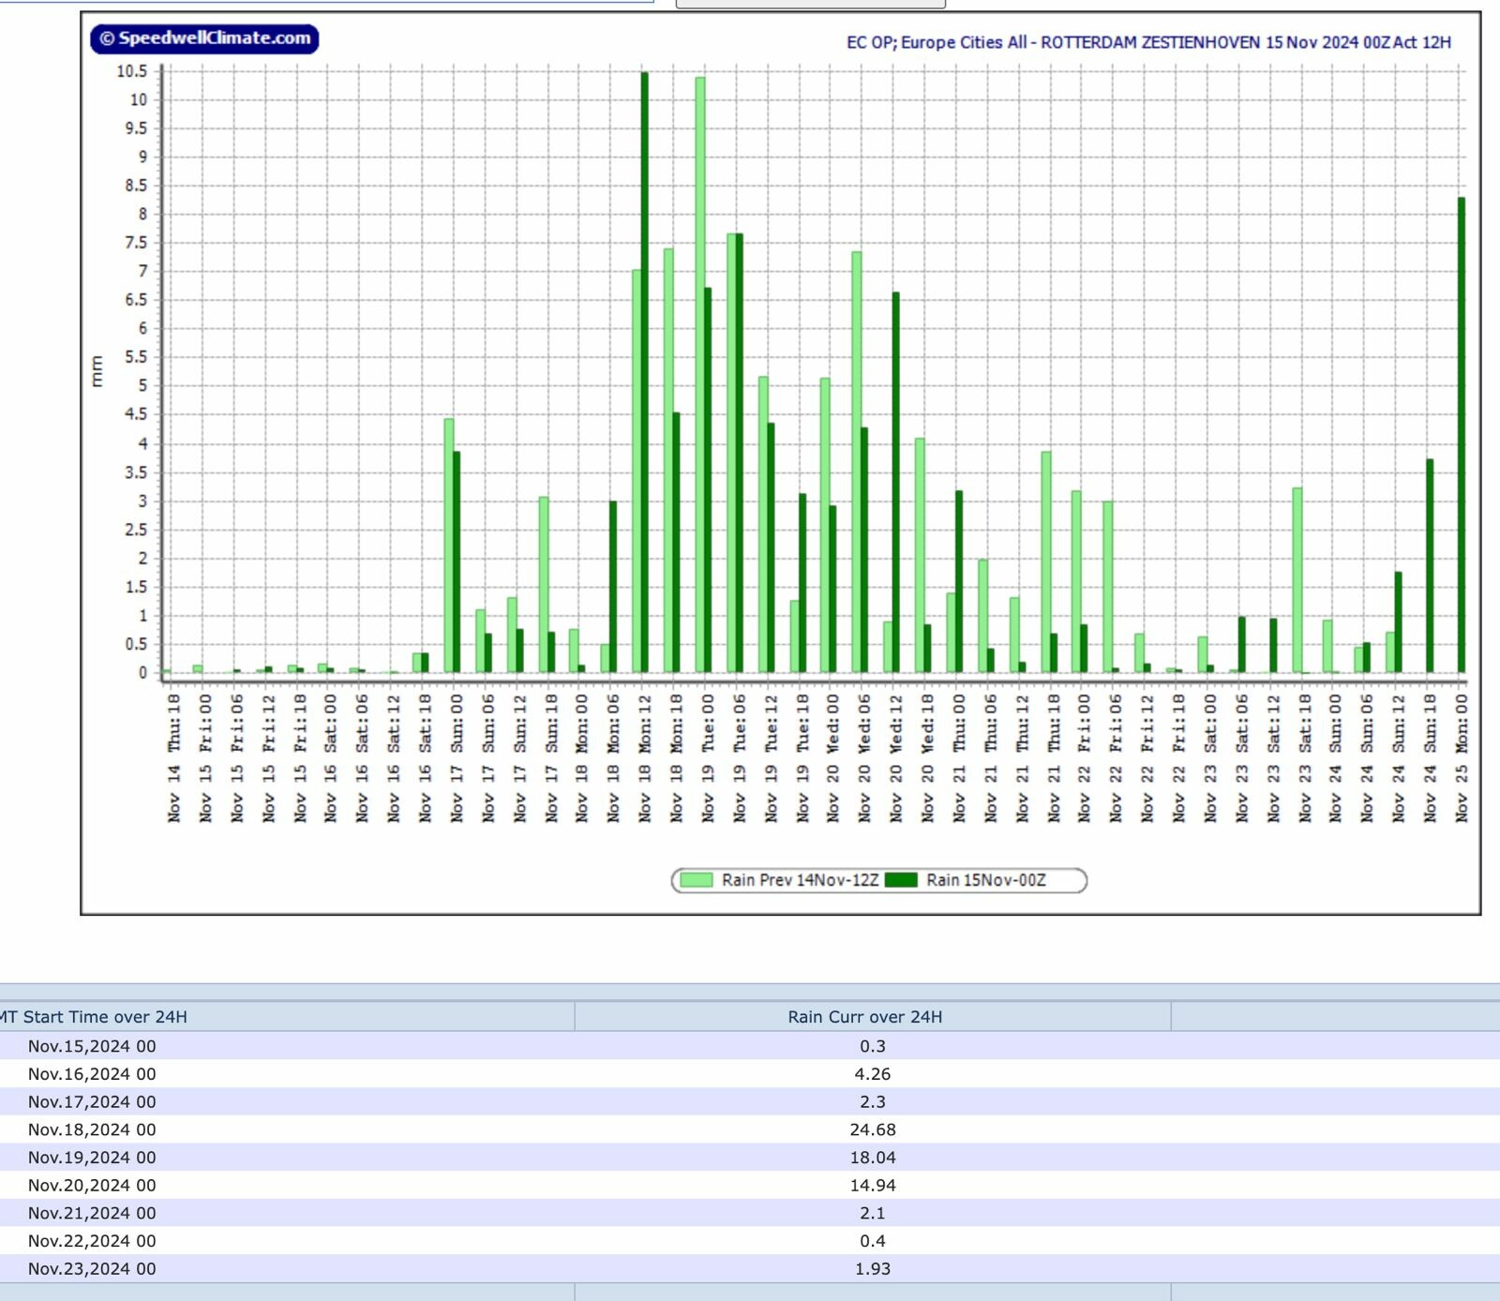Image resolution: width=1500 pixels, height=1301 pixels.
Task: Click the Nov 17 Sun:00 x-axis label
Action: (x=457, y=758)
